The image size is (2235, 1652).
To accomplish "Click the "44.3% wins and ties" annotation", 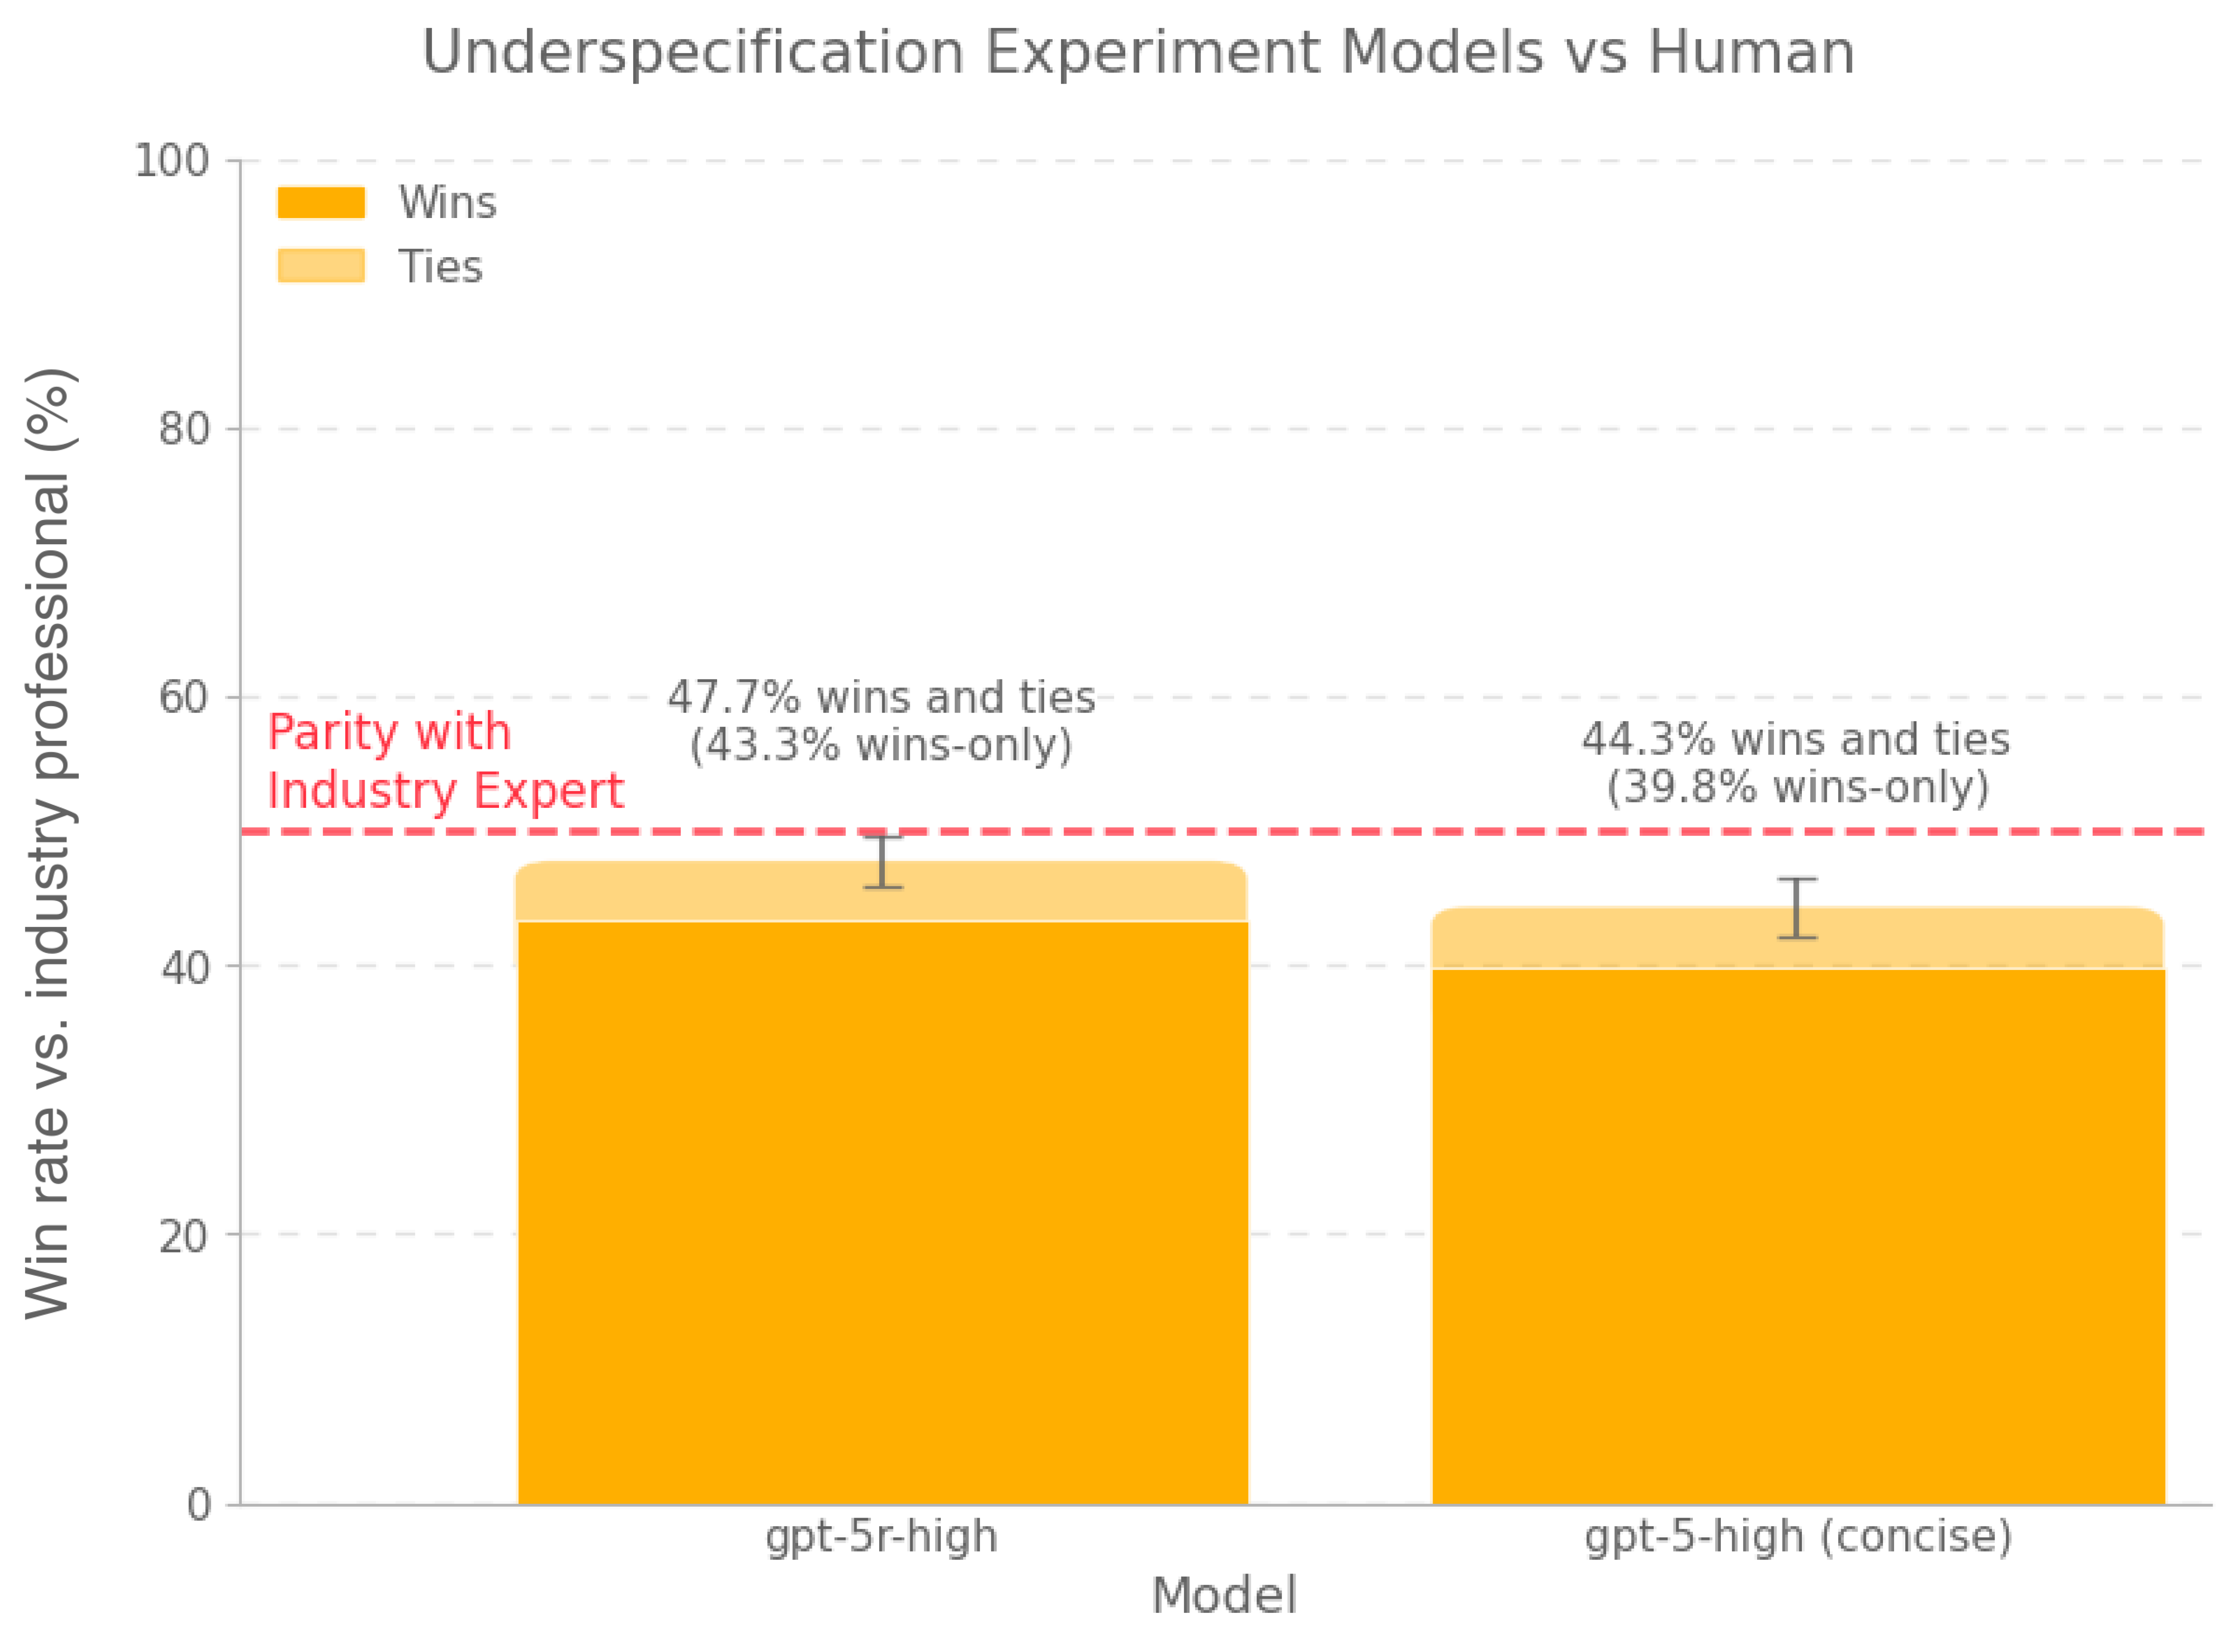I will [x=1796, y=740].
